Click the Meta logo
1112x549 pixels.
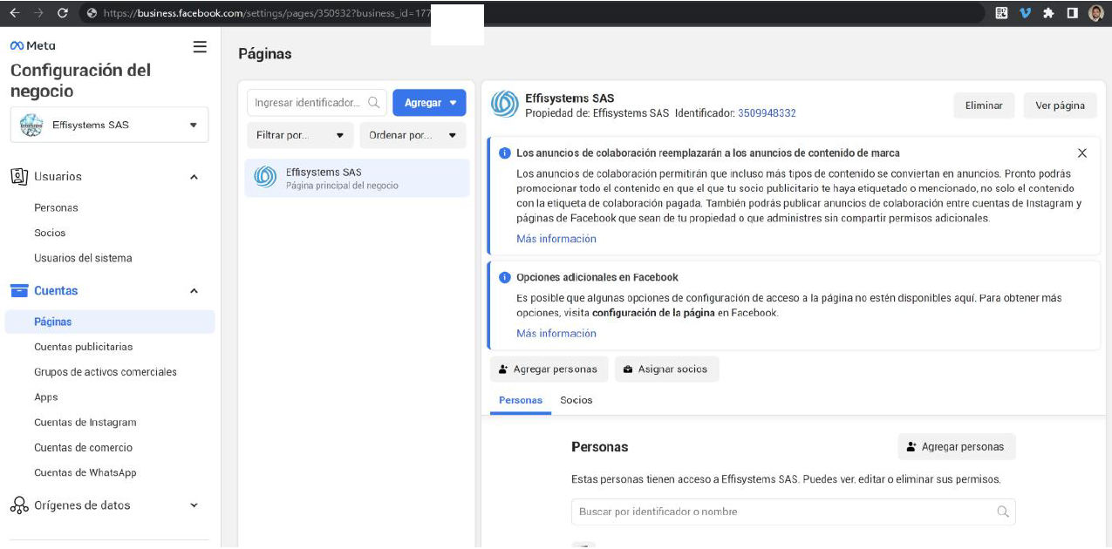pos(32,46)
